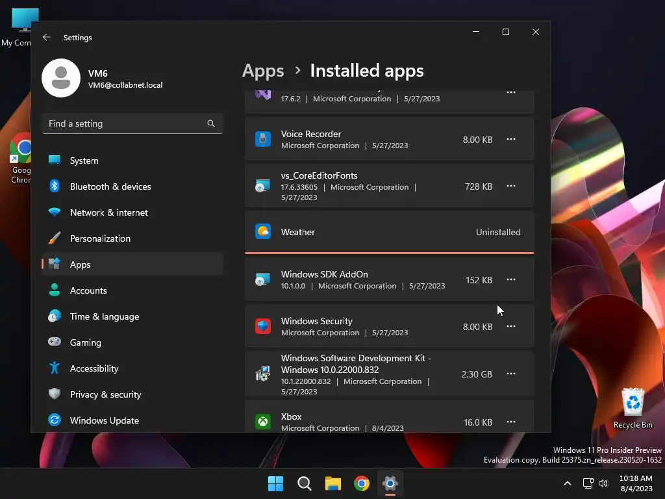Click the Voice Recorder 8.00 KB size
This screenshot has width=665, height=499.
point(477,140)
